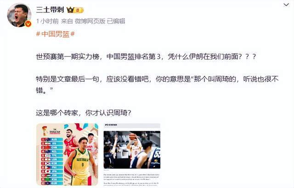
Task: Select the AUS first-place ranking row
Action: click(x=52, y=139)
